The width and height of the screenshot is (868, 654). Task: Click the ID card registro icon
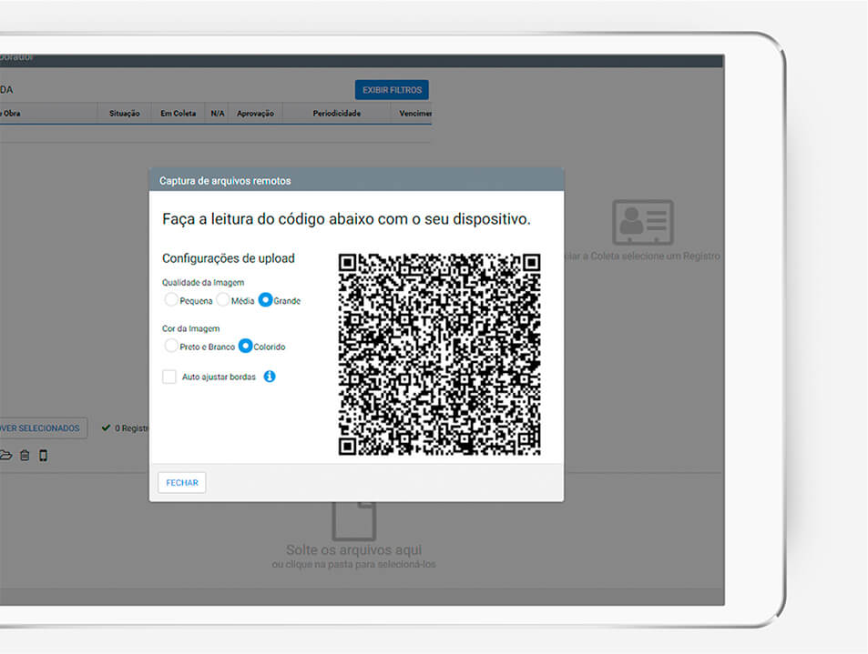[643, 222]
